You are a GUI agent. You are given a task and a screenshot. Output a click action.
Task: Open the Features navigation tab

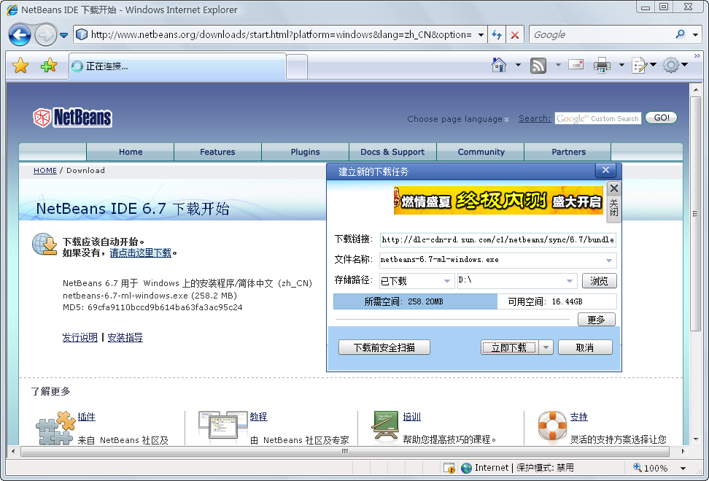pyautogui.click(x=217, y=152)
